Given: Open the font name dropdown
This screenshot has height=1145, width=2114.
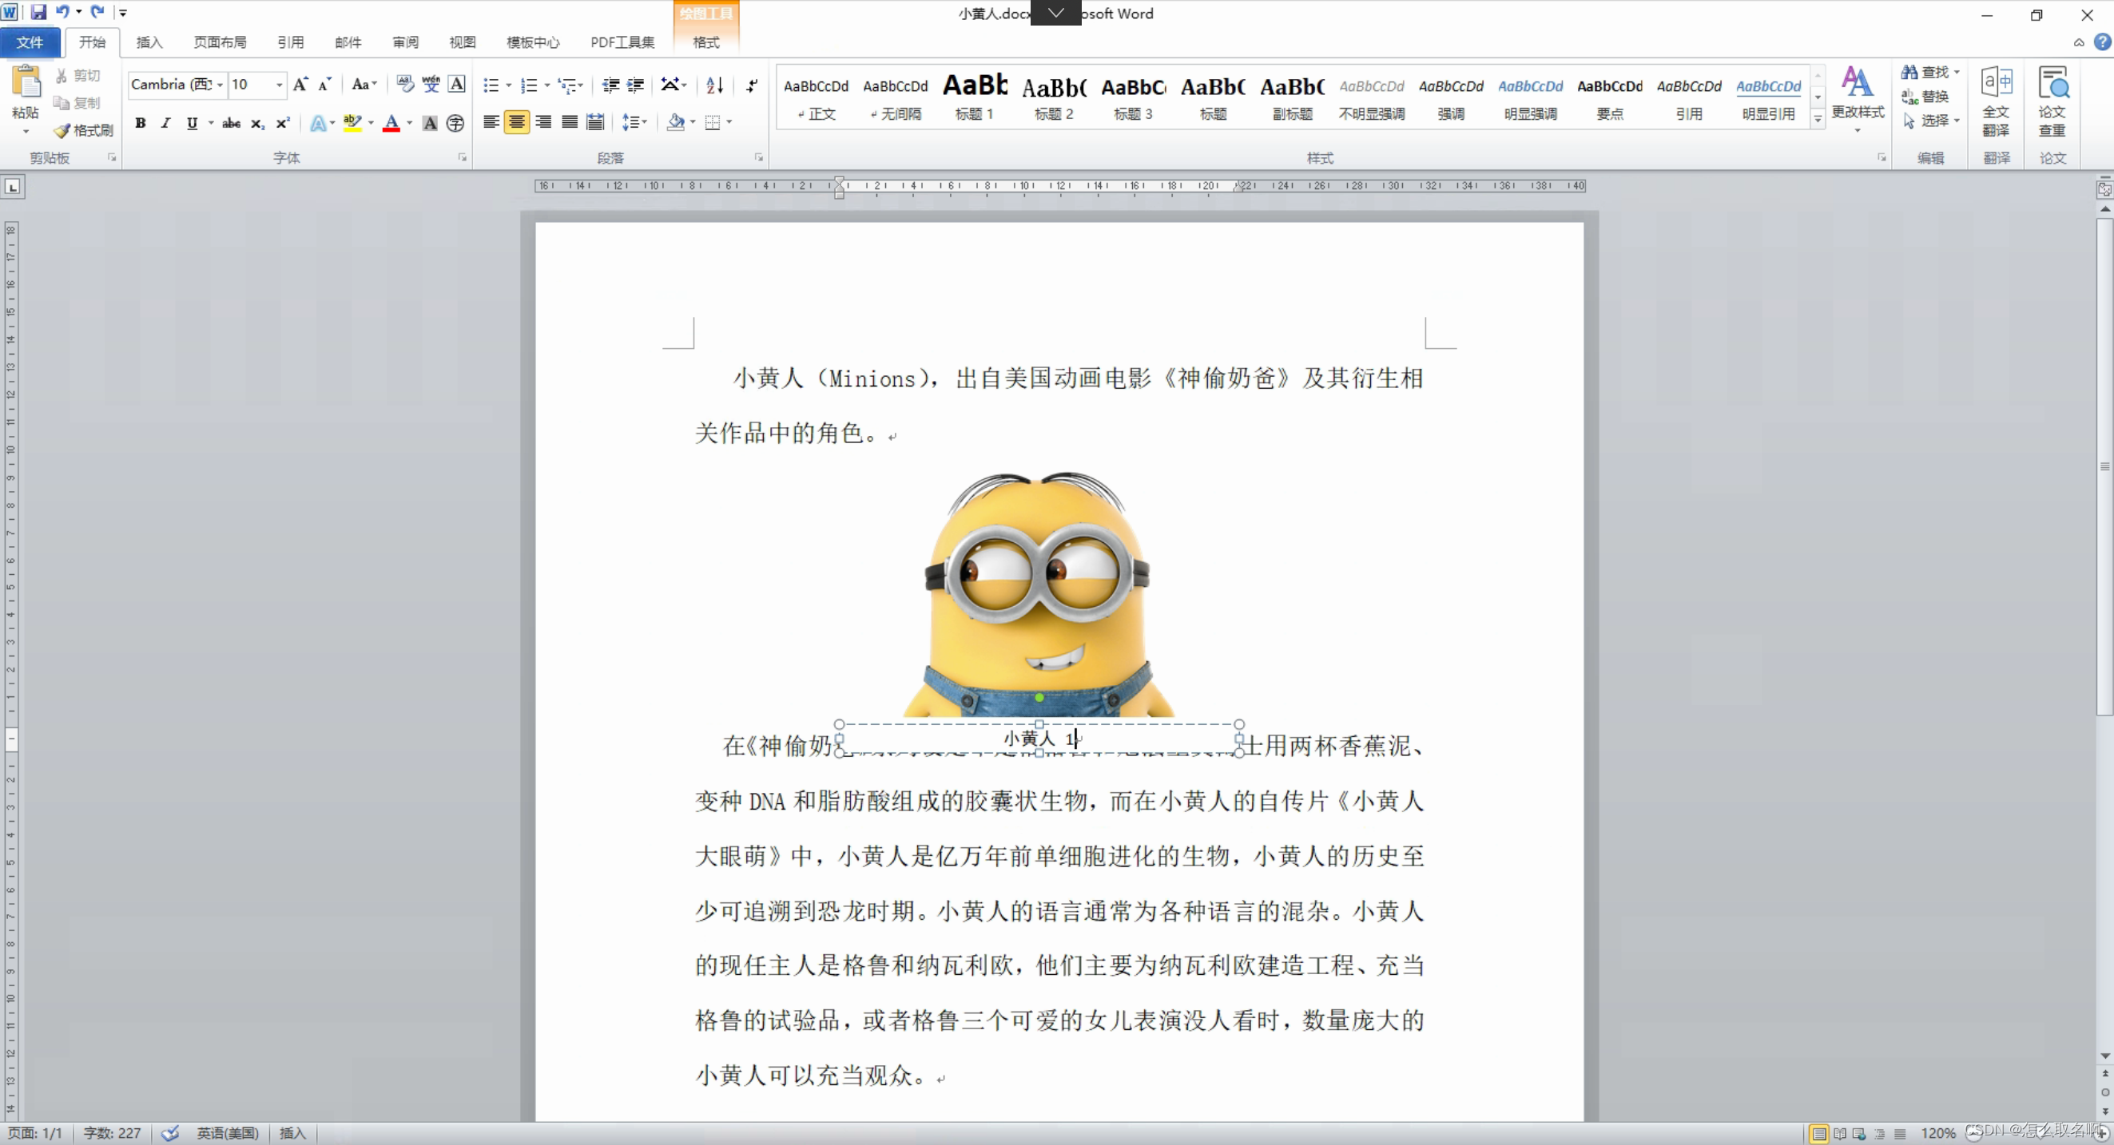Looking at the screenshot, I should point(220,85).
